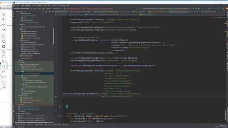Create a subprocess from Camunda palette
The image size is (228, 128).
point(4,62)
